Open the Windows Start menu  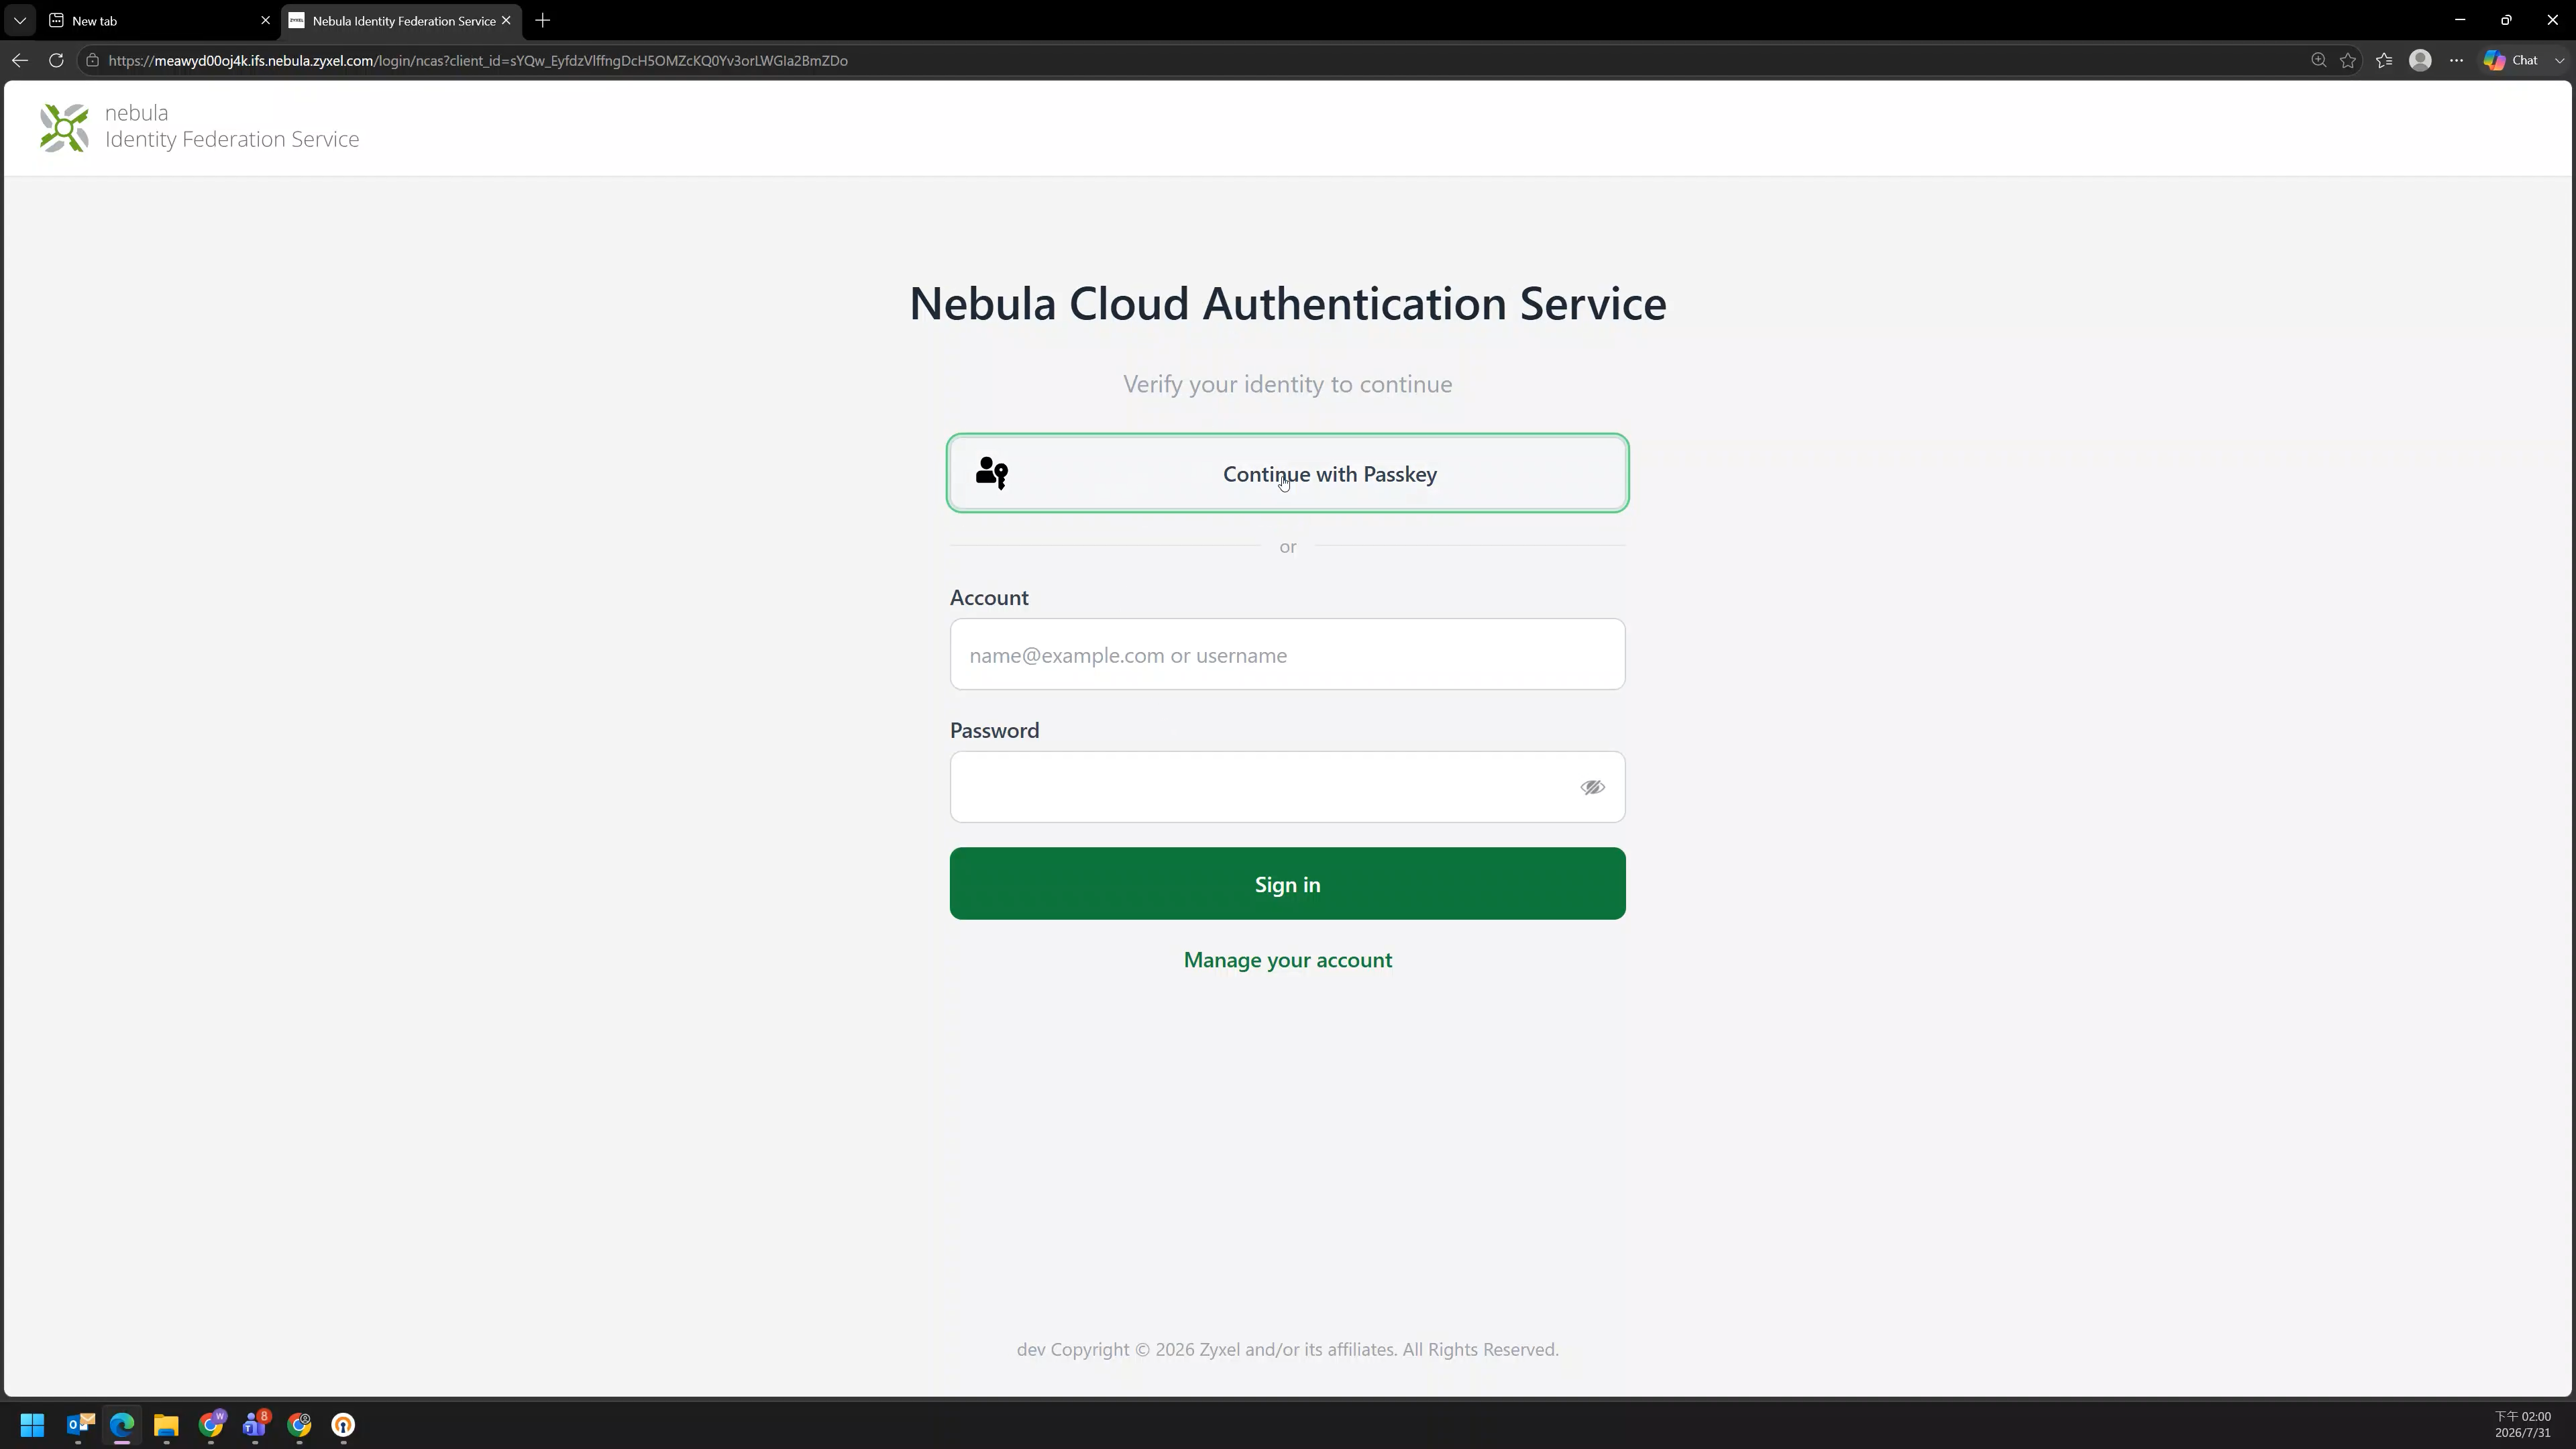click(32, 1425)
